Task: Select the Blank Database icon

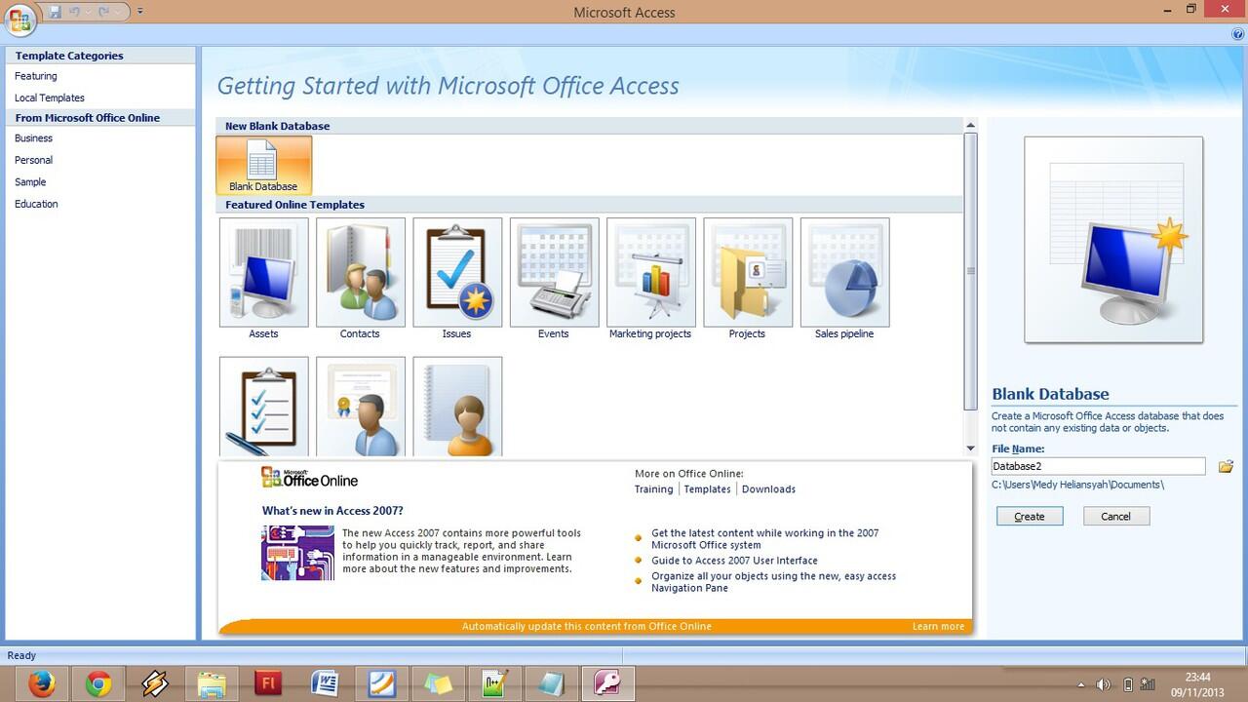Action: [263, 164]
